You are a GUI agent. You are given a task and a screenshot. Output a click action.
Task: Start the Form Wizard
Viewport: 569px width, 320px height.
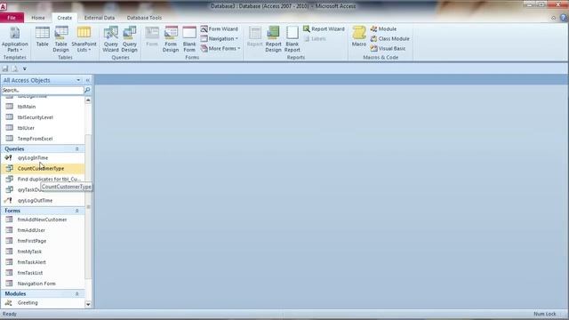tap(220, 28)
